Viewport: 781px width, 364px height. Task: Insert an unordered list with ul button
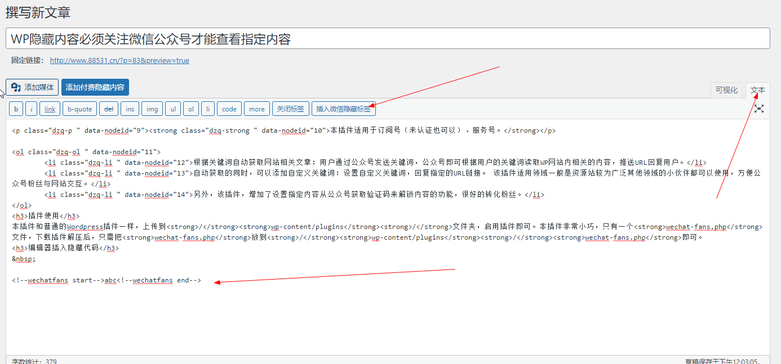pos(173,109)
